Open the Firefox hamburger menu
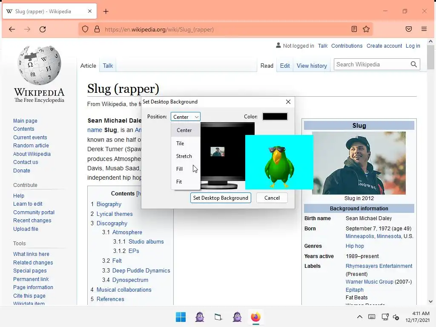 pos(424,29)
